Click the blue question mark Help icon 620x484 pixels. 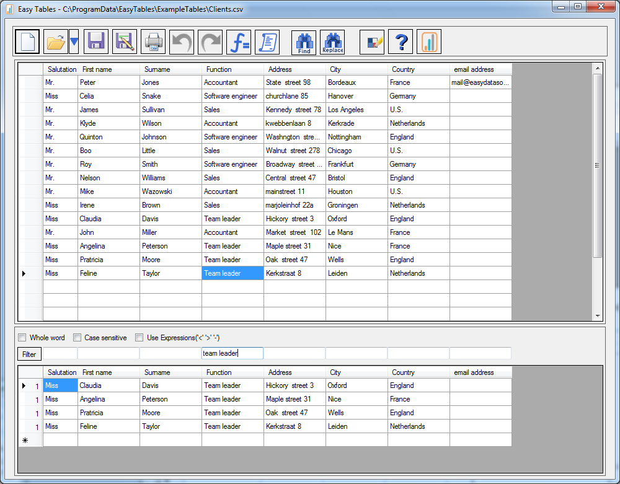click(x=401, y=42)
